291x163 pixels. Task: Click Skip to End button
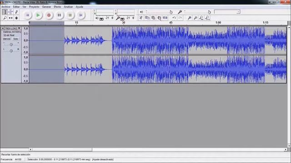click(81, 15)
